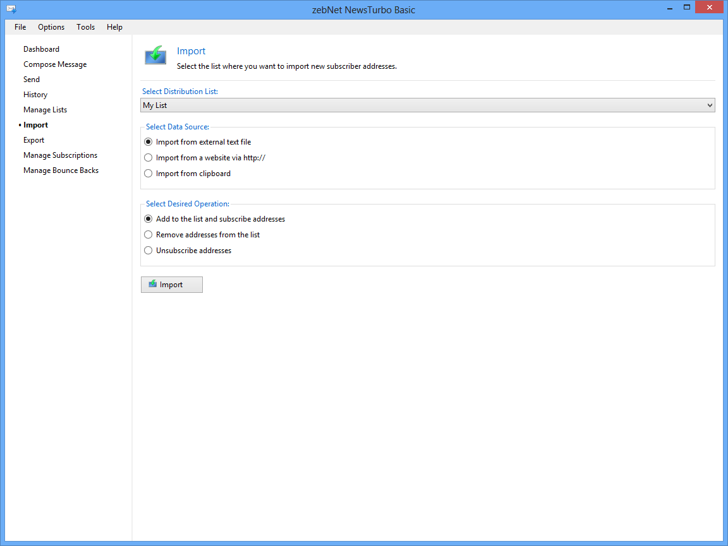Screen dimensions: 728x546
Task: Click the large Import header icon
Action: [x=155, y=55]
